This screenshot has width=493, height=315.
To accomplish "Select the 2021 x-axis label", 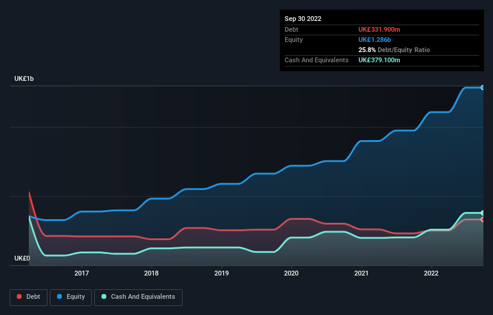I will [x=361, y=273].
